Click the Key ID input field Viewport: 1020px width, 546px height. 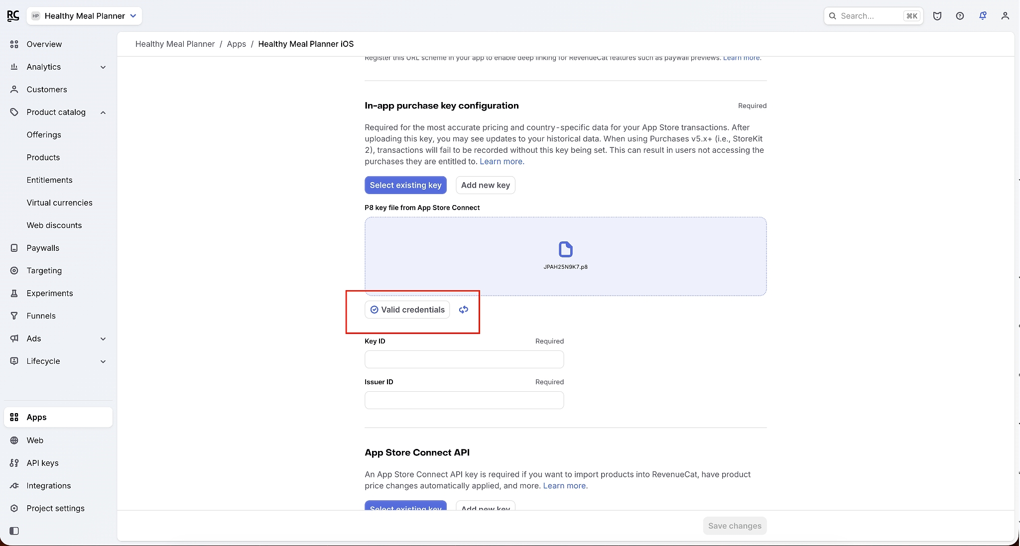click(464, 359)
